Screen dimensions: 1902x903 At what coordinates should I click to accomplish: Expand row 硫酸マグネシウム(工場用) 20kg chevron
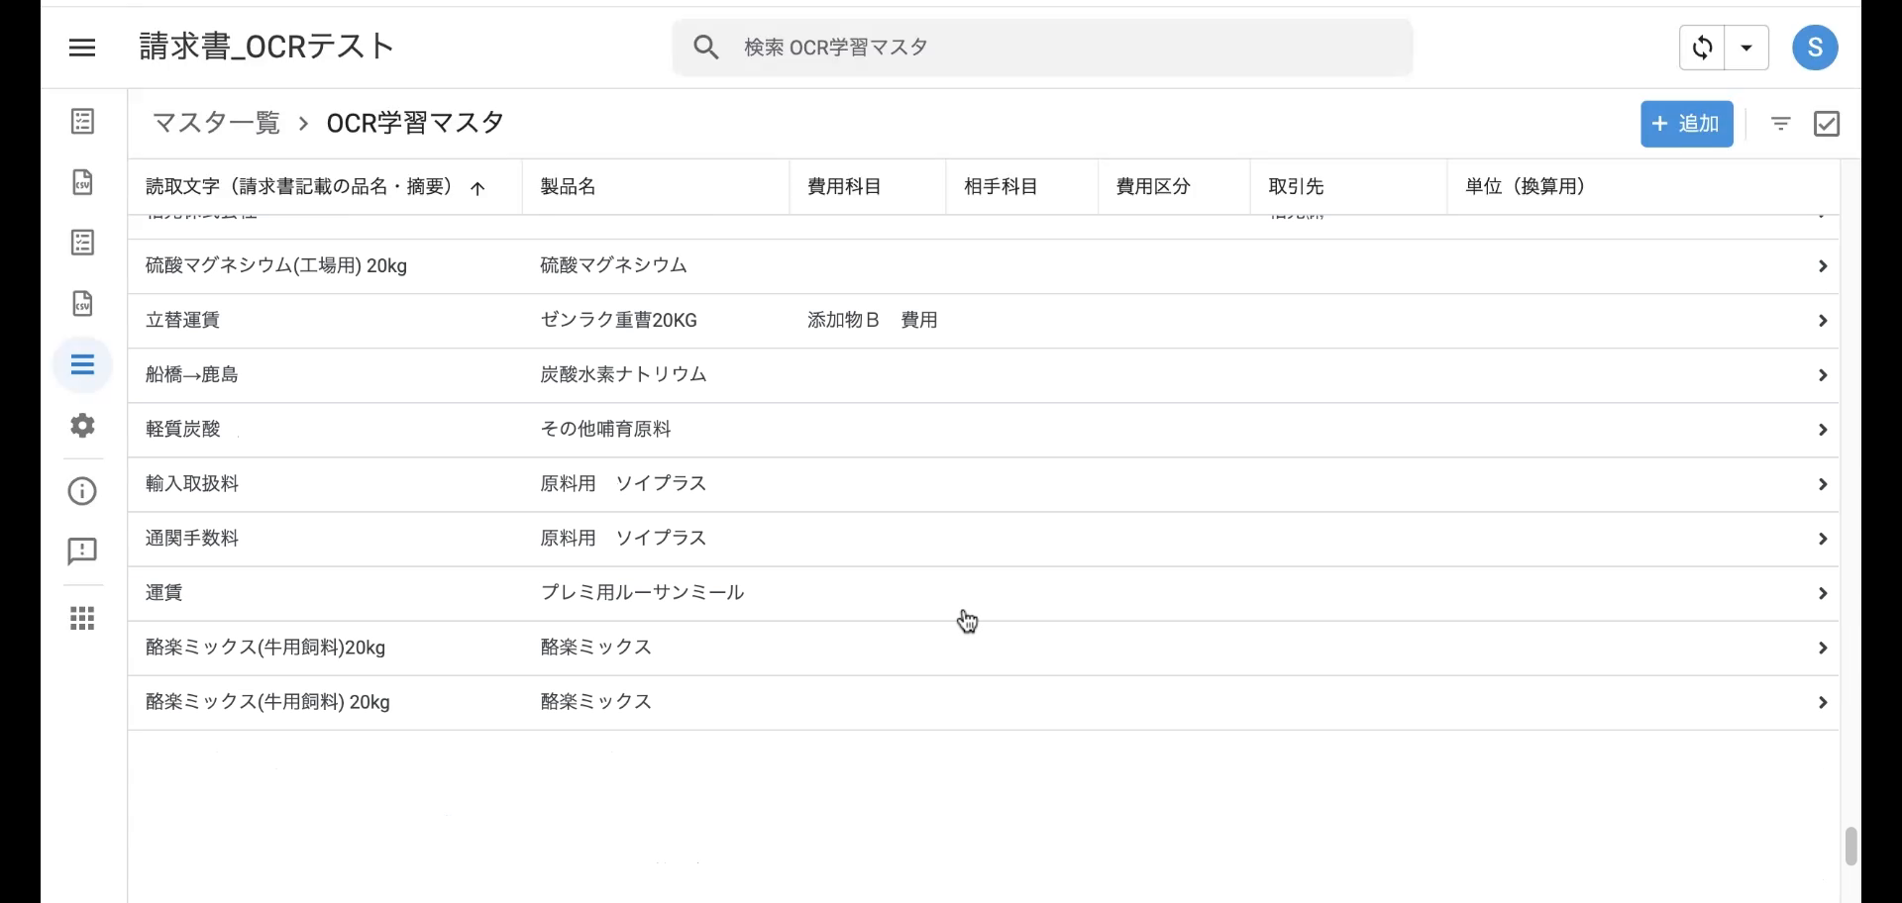point(1822,266)
